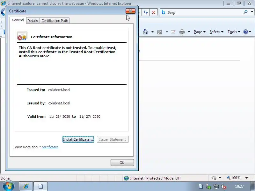Click the RSS feeds icon
Viewport: 255px width, 191px height.
(160, 32)
